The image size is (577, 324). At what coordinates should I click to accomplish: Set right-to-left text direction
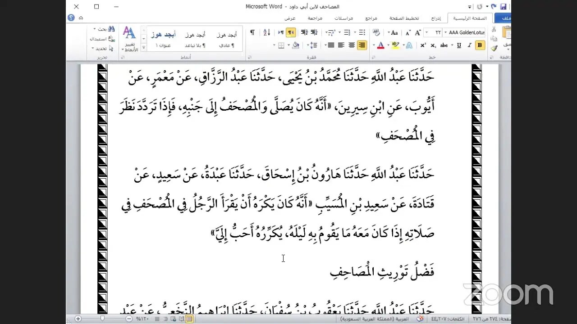[x=290, y=32]
